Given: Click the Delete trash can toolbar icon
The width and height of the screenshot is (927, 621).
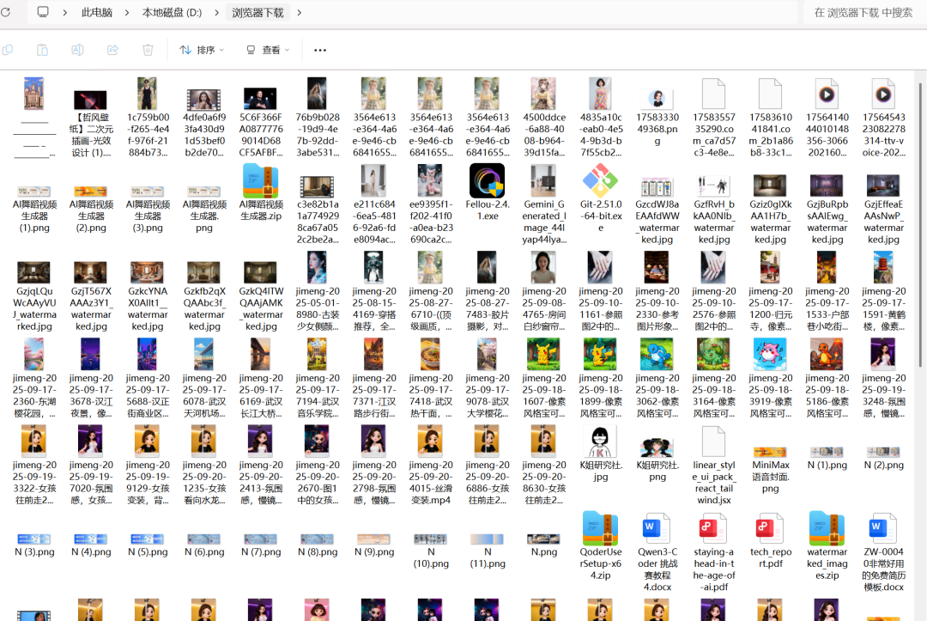Looking at the screenshot, I should click(148, 50).
